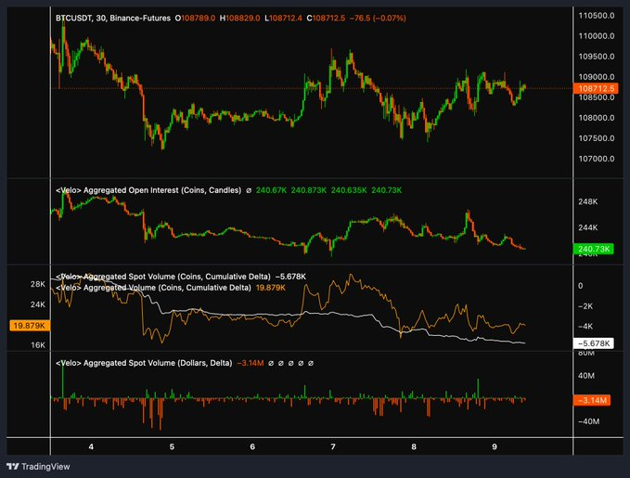Click the 110000.0 price axis label

[x=597, y=36]
